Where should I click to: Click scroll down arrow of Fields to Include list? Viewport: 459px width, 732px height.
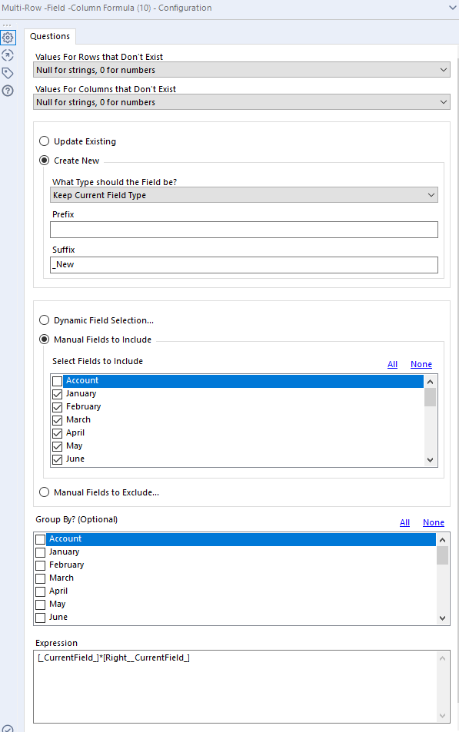pos(430,460)
